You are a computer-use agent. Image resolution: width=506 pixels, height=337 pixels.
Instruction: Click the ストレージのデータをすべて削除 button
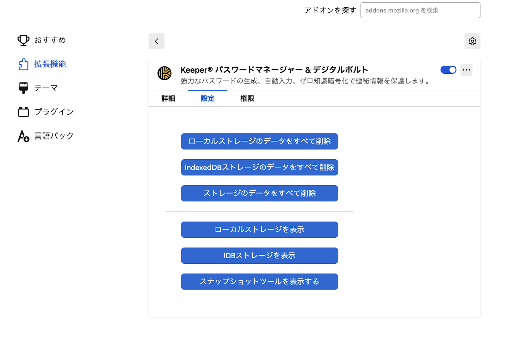[x=260, y=193]
